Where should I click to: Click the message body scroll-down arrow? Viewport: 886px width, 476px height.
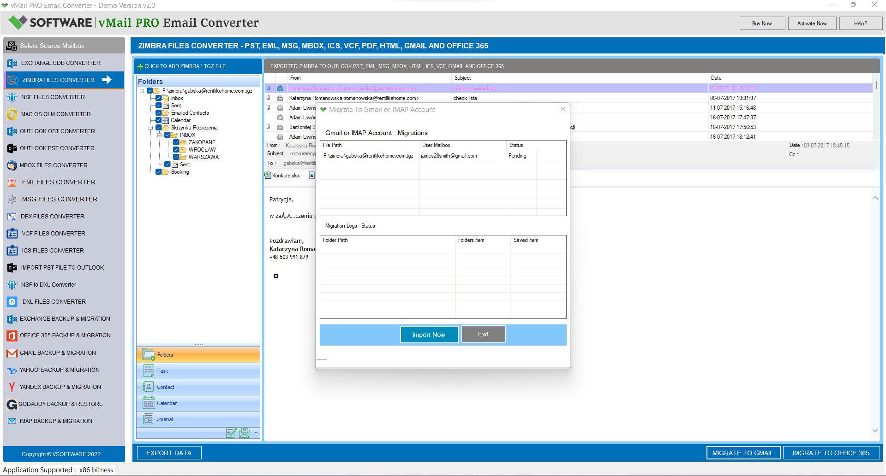click(875, 430)
